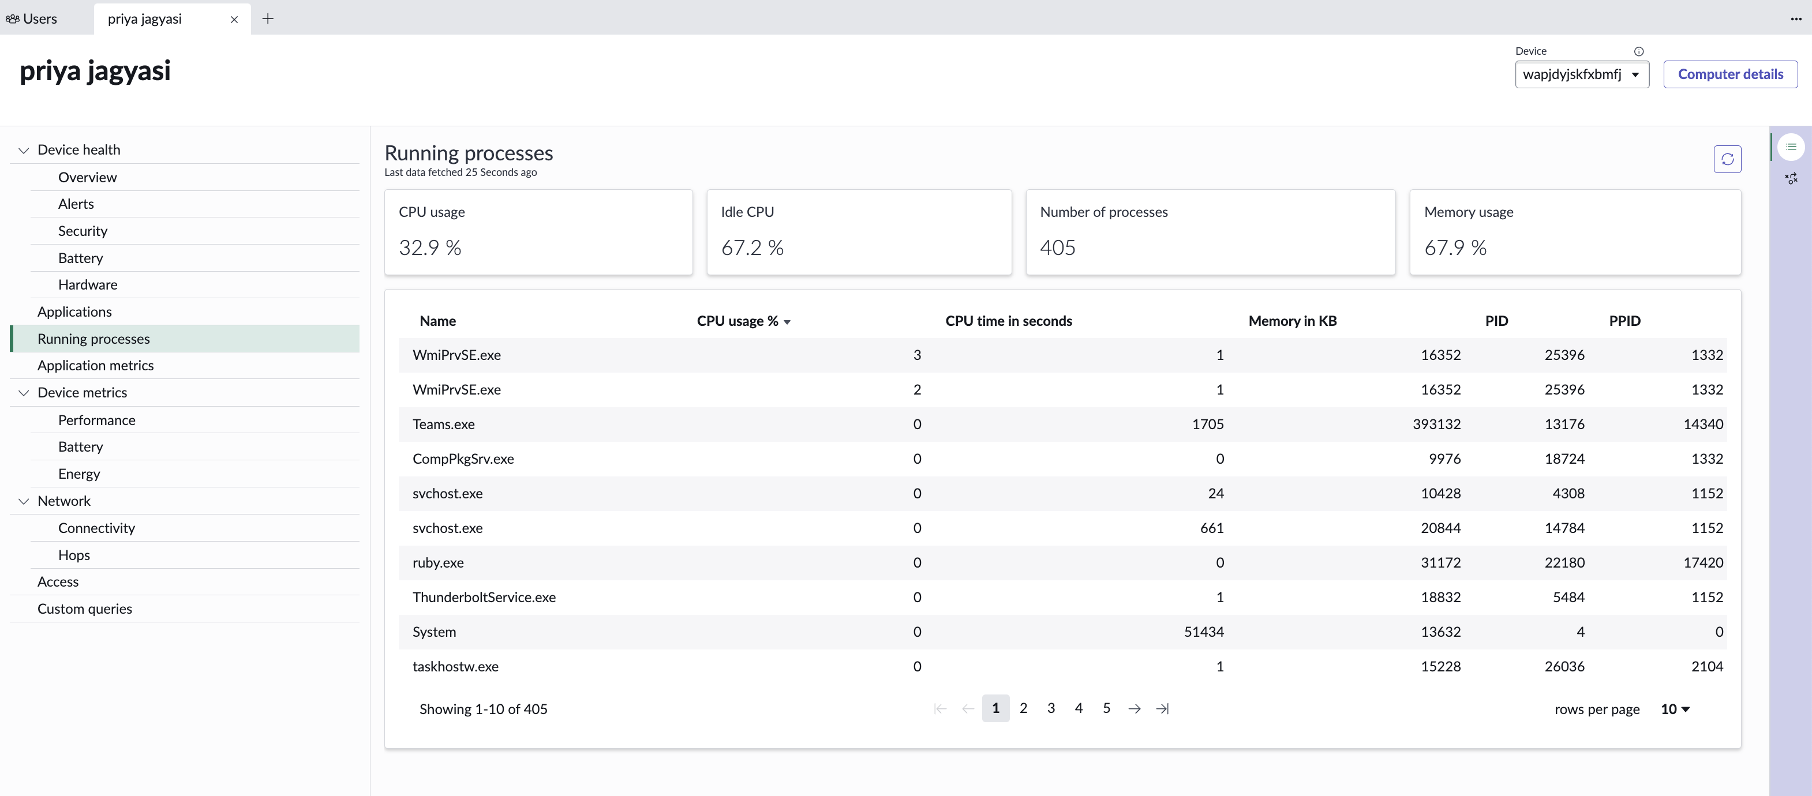Open the three-dot overflow menu

click(1796, 19)
